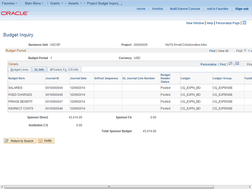Click the Budget Period previous row arrow

(x=245, y=50)
